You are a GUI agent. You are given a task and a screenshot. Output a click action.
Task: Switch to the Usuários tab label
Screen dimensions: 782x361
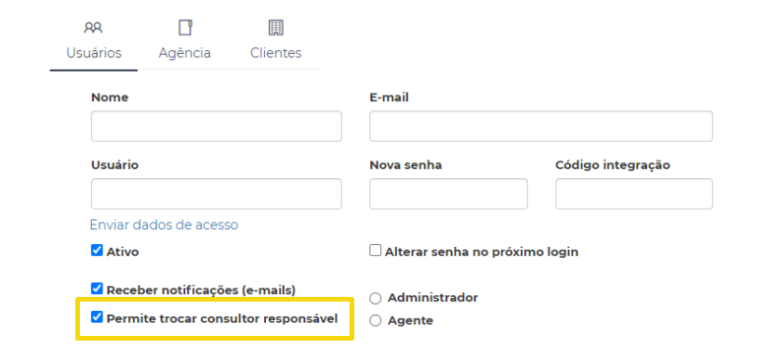click(x=94, y=53)
